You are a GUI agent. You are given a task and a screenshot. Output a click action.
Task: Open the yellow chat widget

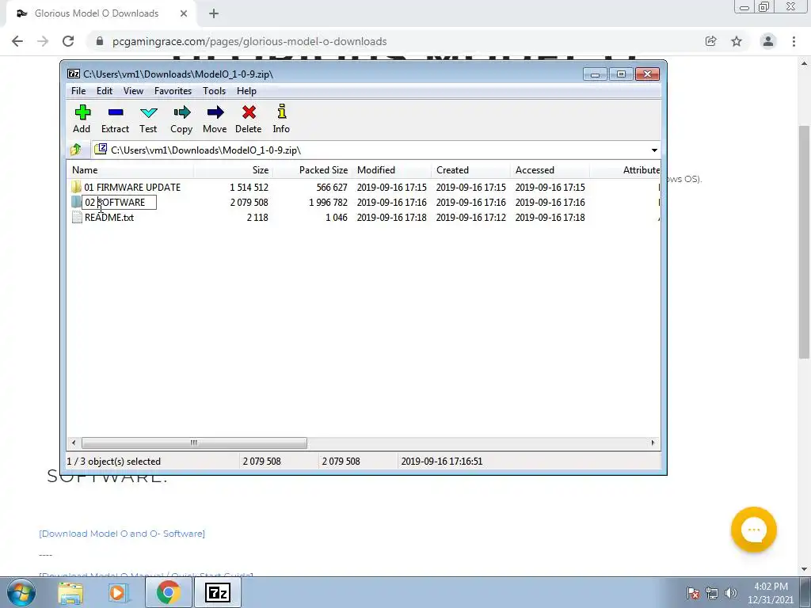[x=754, y=530]
